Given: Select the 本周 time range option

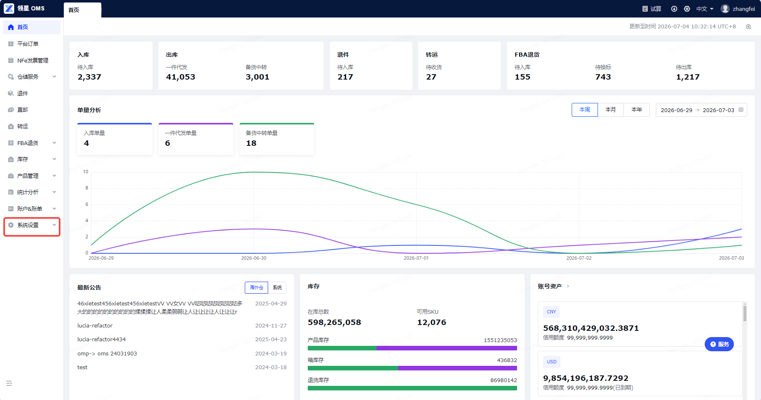Looking at the screenshot, I should coord(585,110).
